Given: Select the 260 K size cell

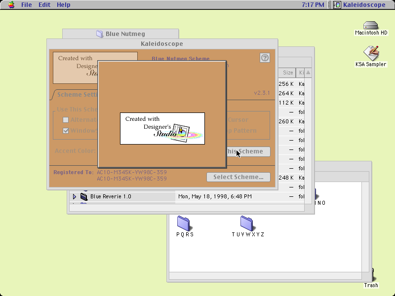Looking at the screenshot, I should 286,121.
